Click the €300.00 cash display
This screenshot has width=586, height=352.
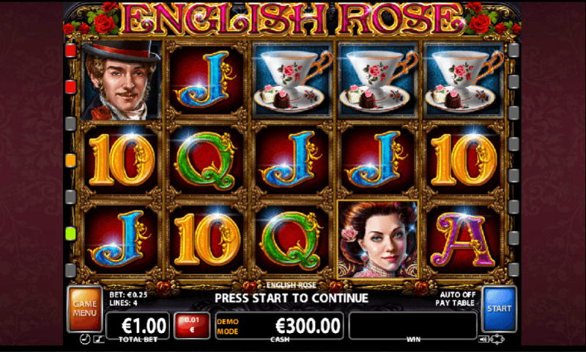(279, 326)
